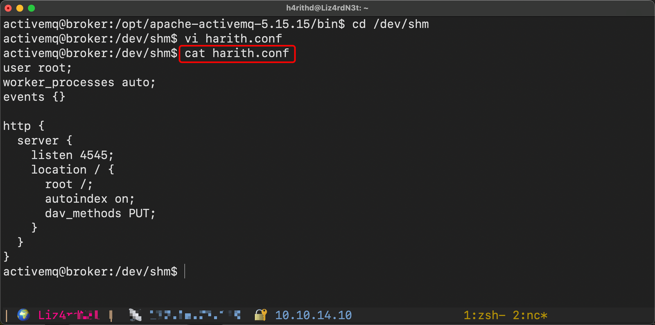Click the 'autoindex on;' line
Screen dimensions: 655x325
pos(89,199)
